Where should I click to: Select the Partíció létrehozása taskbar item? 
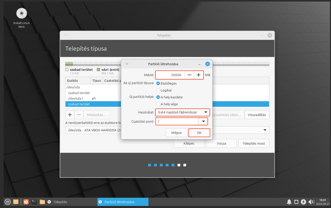[123, 202]
